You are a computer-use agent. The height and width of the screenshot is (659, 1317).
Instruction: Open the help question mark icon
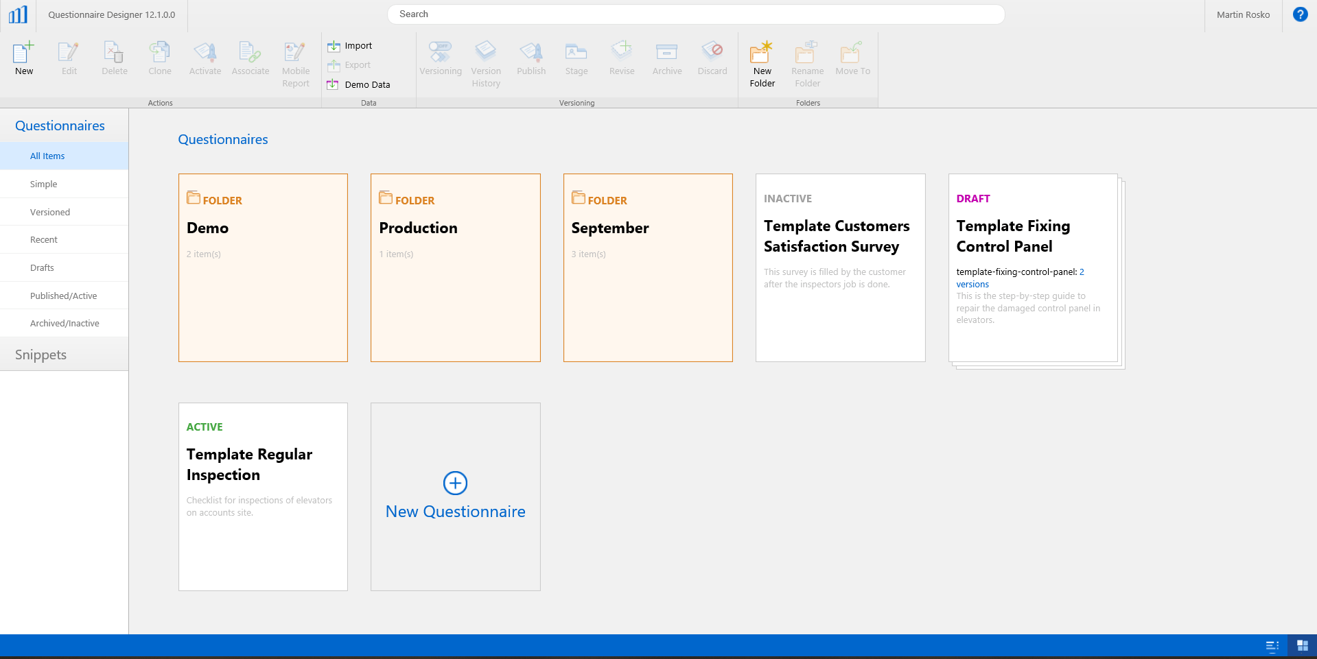click(x=1300, y=14)
